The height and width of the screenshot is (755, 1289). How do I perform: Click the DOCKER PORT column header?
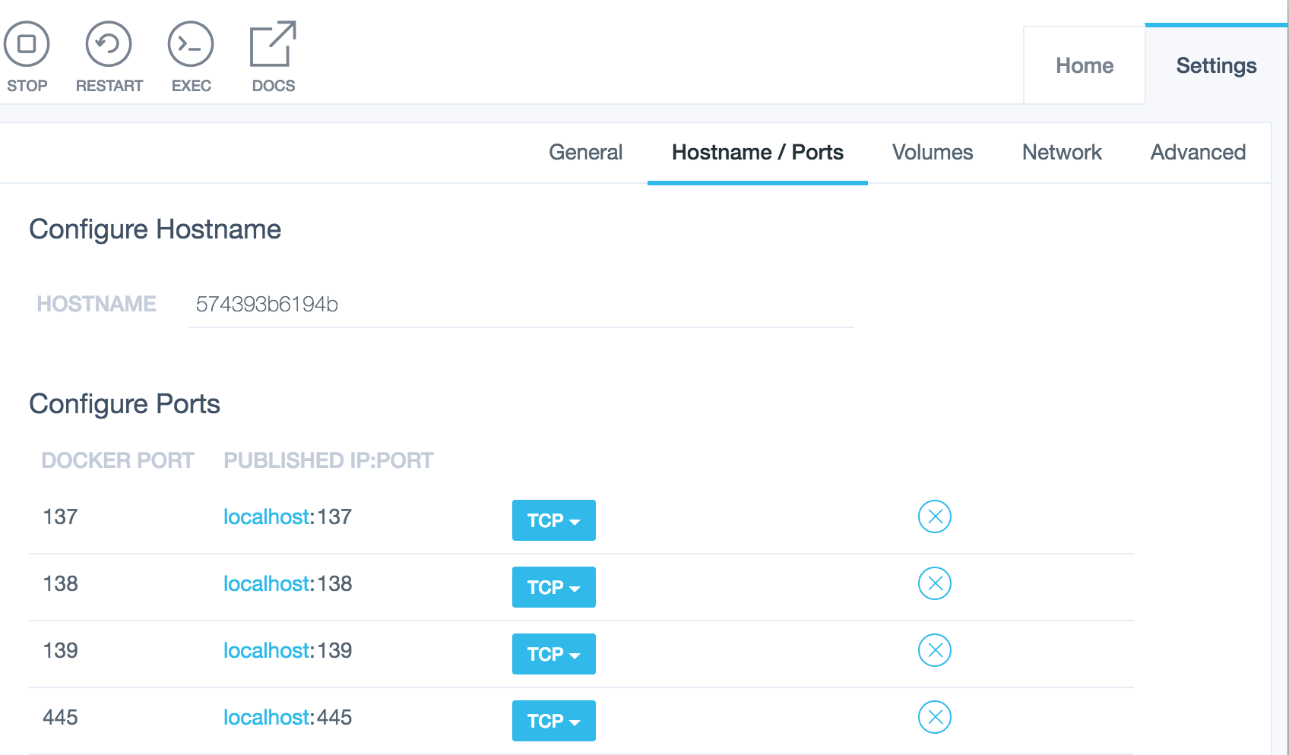tap(118, 460)
